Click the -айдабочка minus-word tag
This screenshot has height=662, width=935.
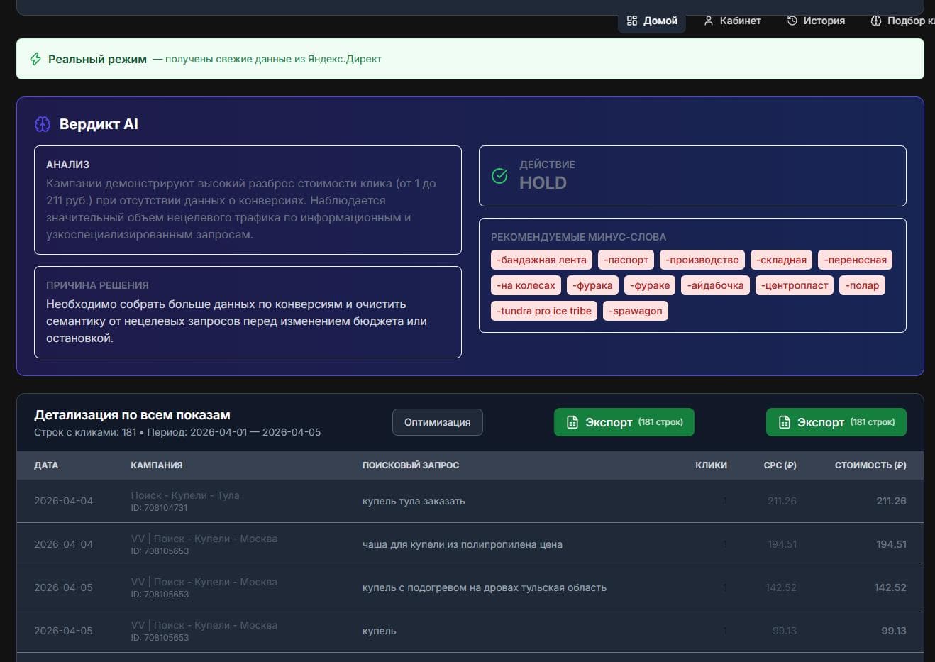click(715, 285)
